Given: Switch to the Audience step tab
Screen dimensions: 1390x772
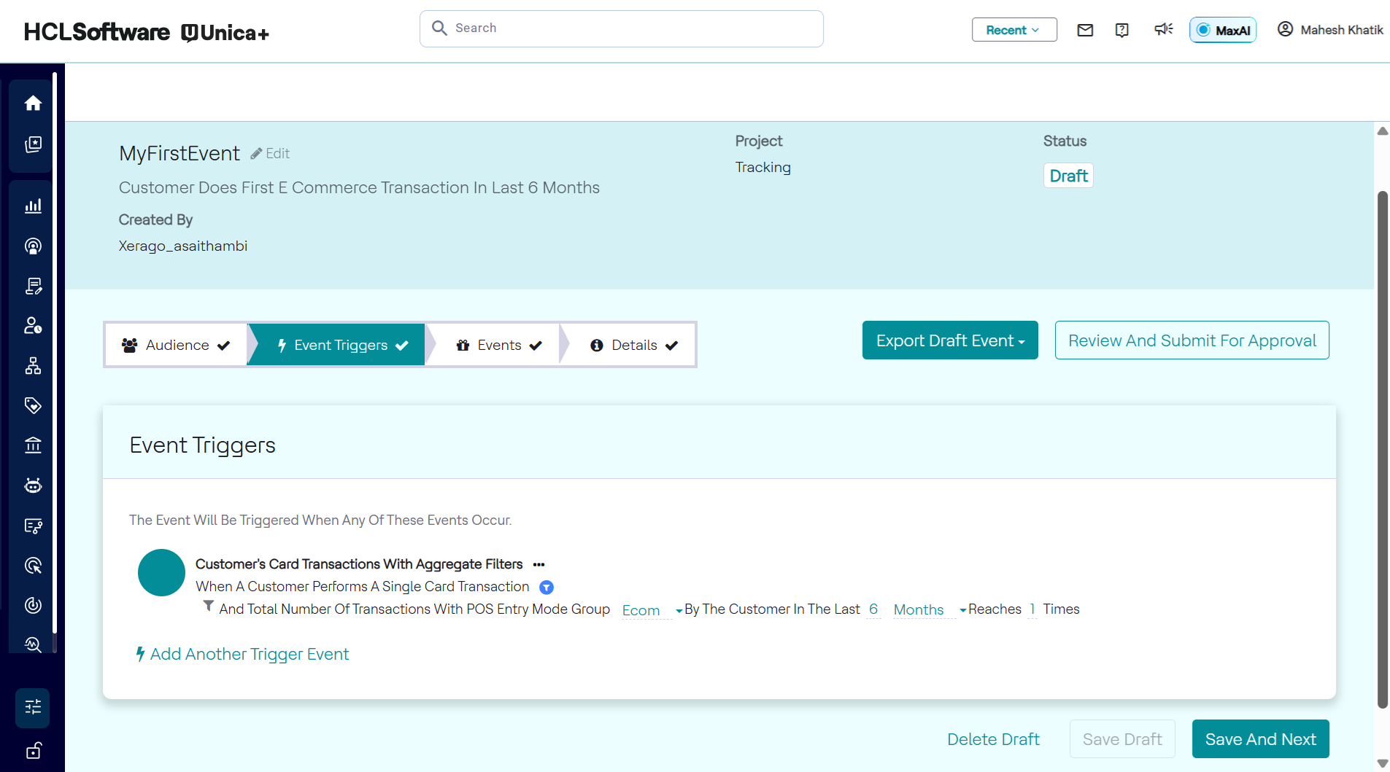Looking at the screenshot, I should click(x=176, y=346).
